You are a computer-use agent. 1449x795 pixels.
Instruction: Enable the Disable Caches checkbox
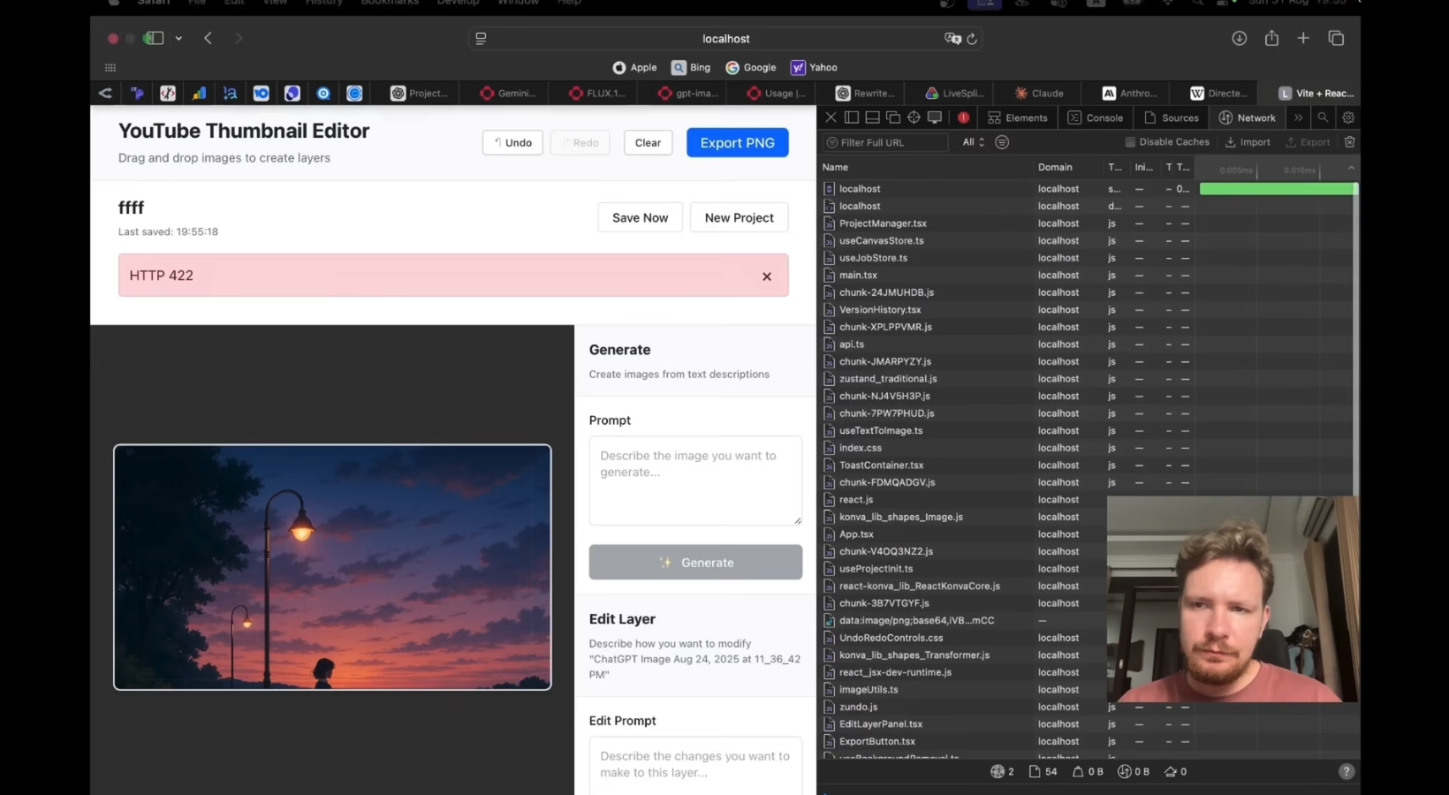[1130, 142]
